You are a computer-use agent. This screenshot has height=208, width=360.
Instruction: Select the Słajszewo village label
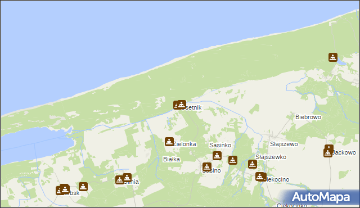coord(284,144)
